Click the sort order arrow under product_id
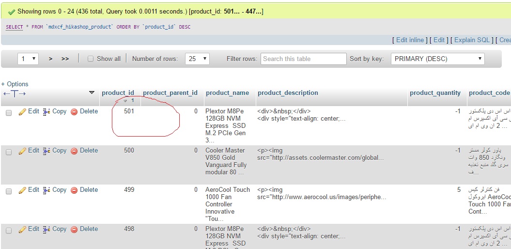 click(125, 101)
